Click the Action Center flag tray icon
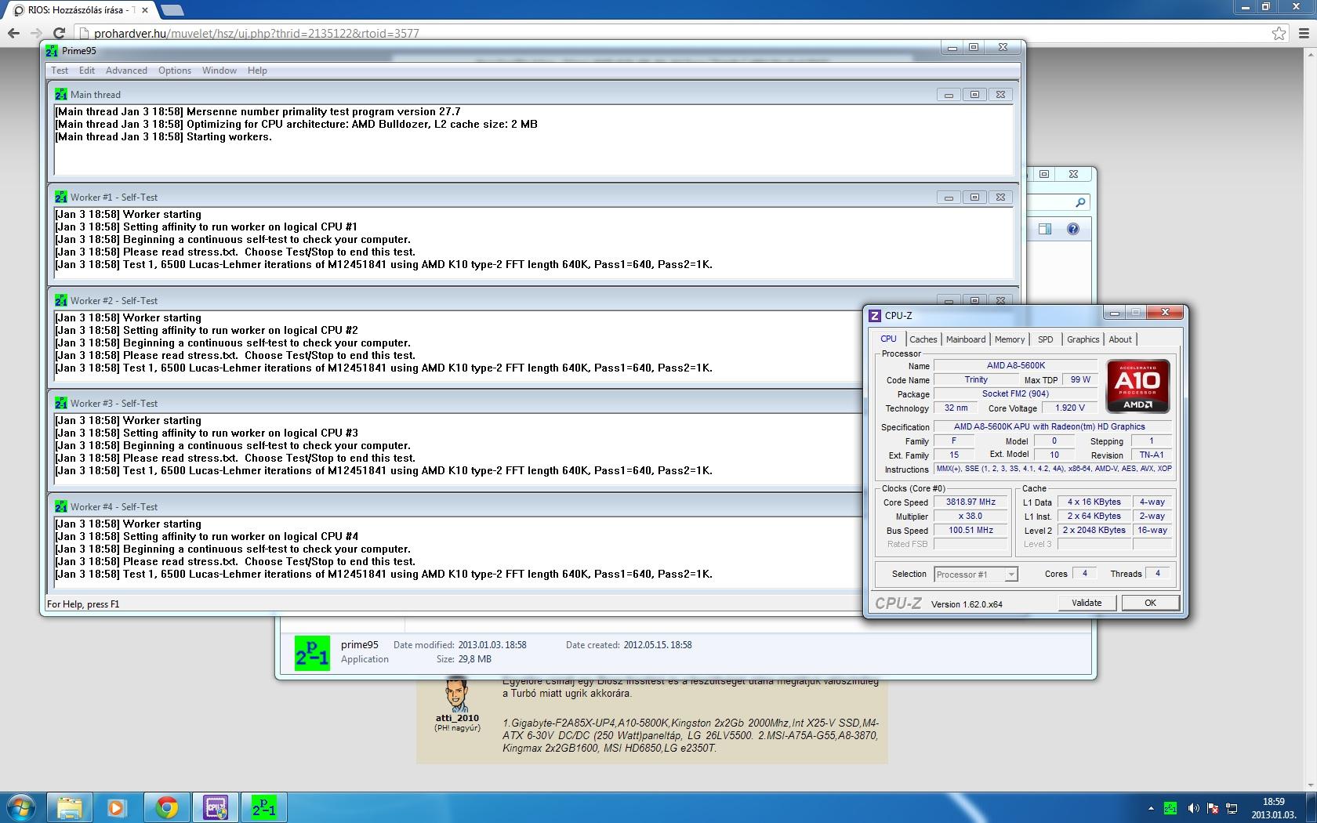Image resolution: width=1317 pixels, height=823 pixels. (1213, 808)
